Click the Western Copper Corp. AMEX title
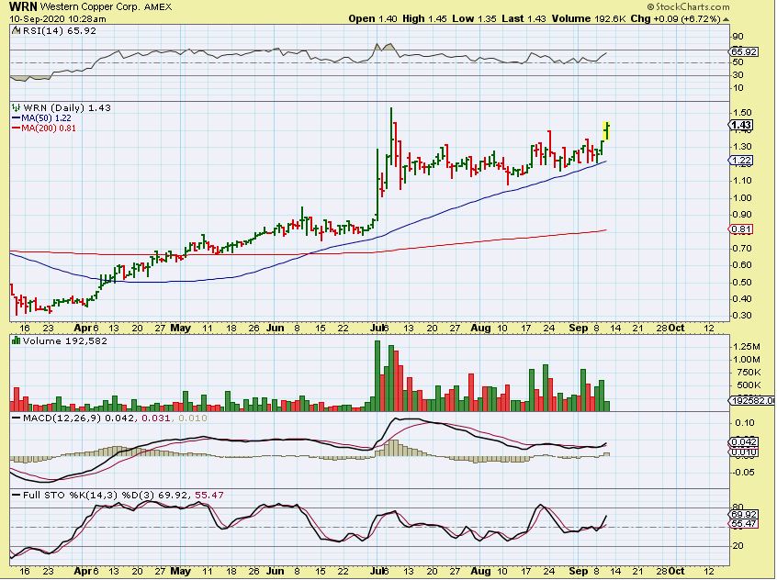777x580 pixels. [106, 7]
